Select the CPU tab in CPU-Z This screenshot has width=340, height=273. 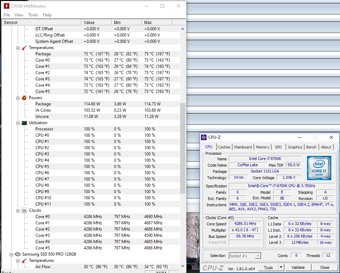point(209,147)
